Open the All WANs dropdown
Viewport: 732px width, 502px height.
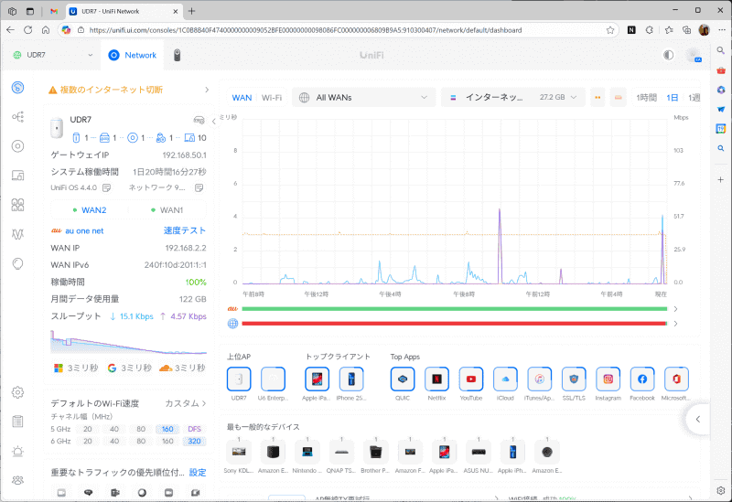pyautogui.click(x=363, y=98)
